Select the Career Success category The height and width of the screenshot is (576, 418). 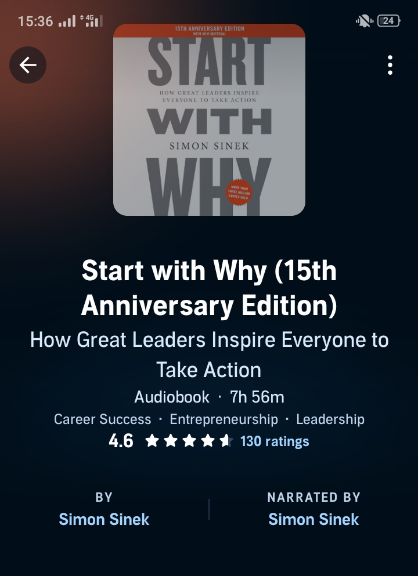(x=103, y=419)
